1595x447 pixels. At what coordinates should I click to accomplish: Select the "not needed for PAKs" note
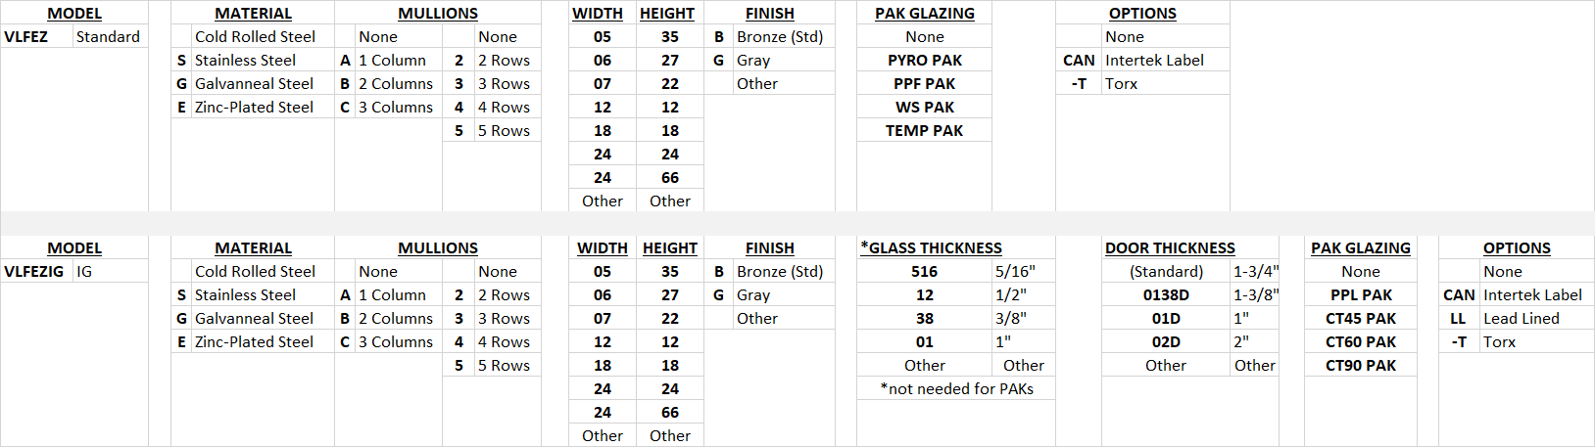pyautogui.click(x=956, y=389)
